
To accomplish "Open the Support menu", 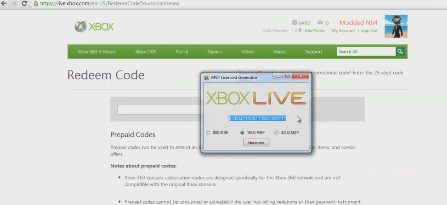I will click(x=314, y=52).
